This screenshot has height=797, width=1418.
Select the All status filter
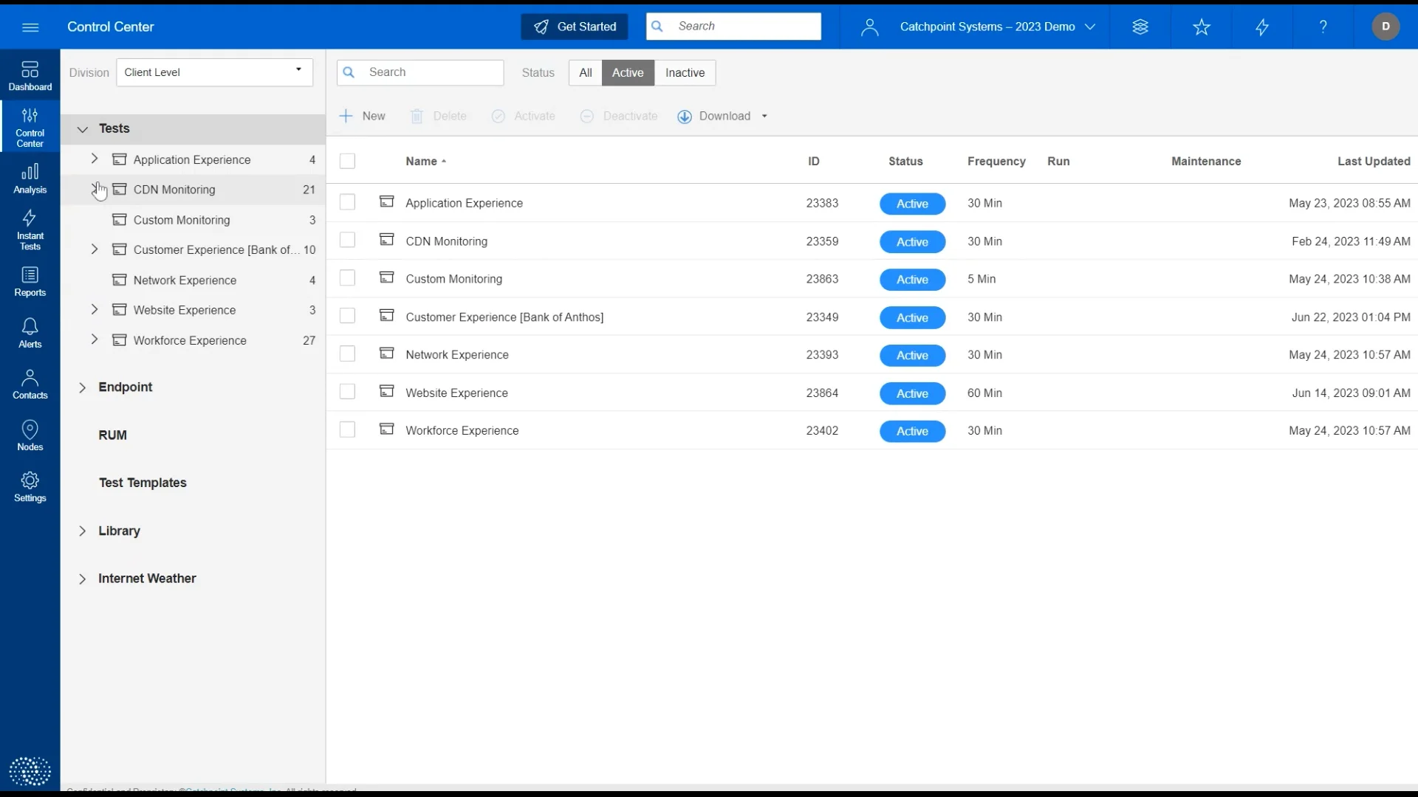coord(586,72)
